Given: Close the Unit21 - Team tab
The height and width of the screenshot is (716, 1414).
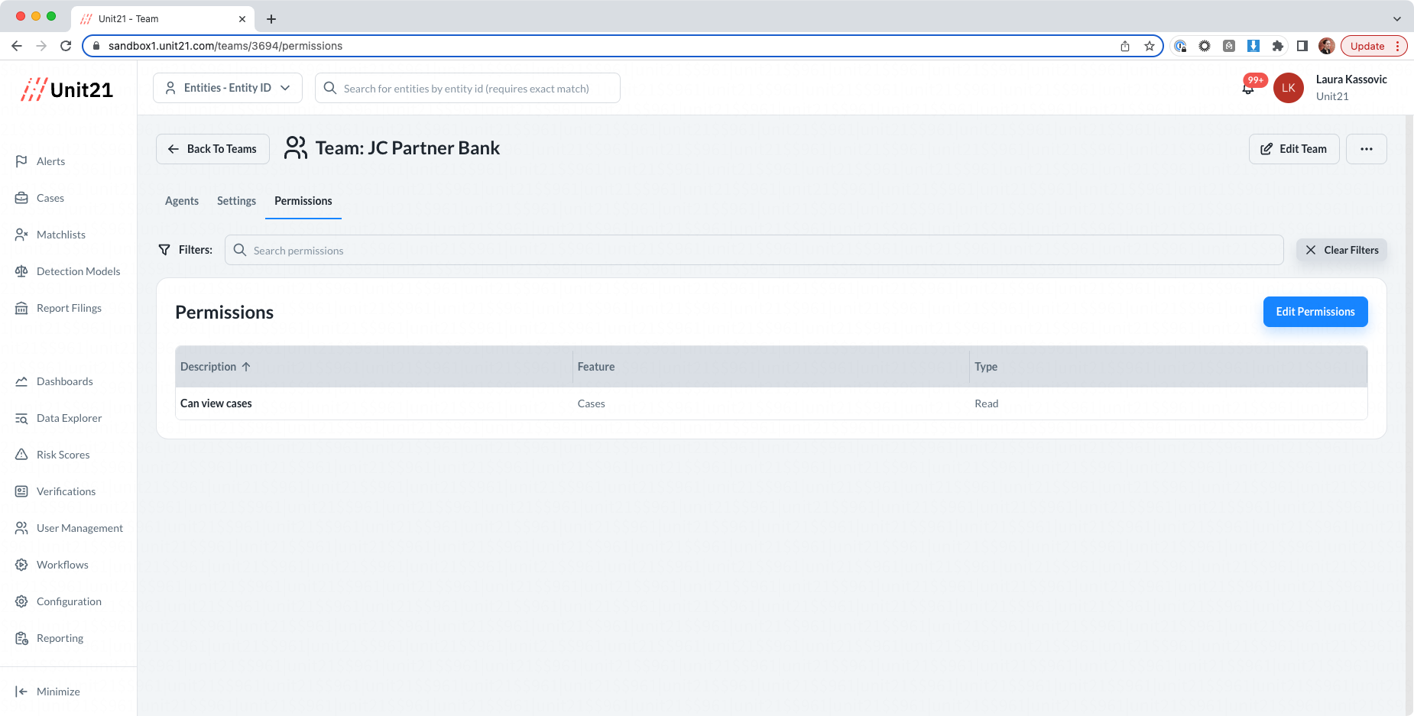Looking at the screenshot, I should point(242,19).
